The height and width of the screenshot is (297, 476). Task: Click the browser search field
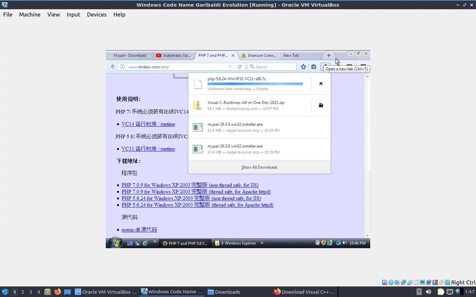[x=272, y=67]
